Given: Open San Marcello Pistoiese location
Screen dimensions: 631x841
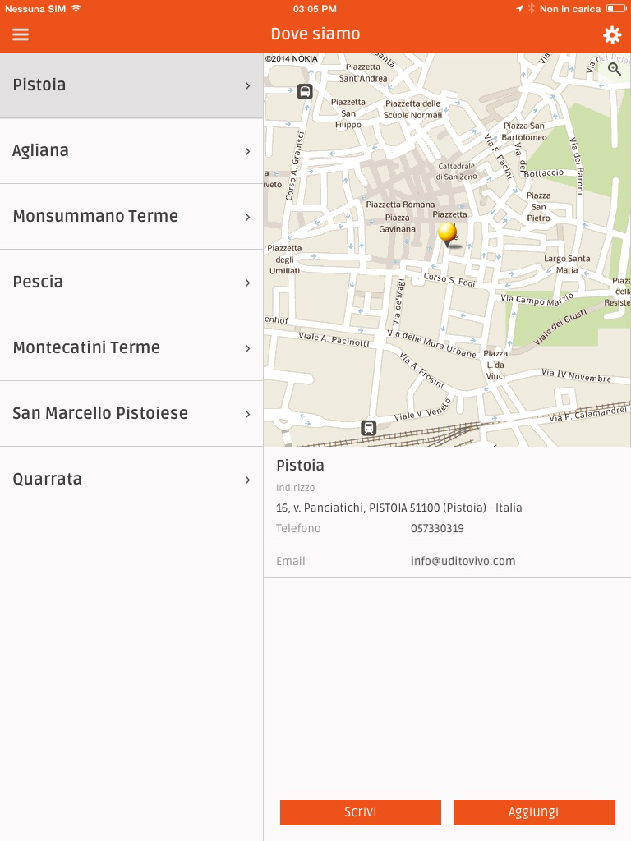Looking at the screenshot, I should (131, 414).
